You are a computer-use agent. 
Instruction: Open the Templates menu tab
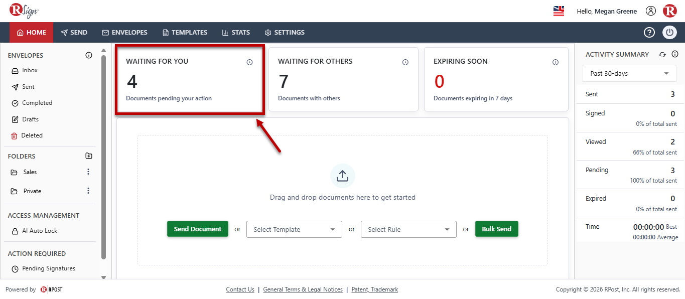click(x=185, y=33)
